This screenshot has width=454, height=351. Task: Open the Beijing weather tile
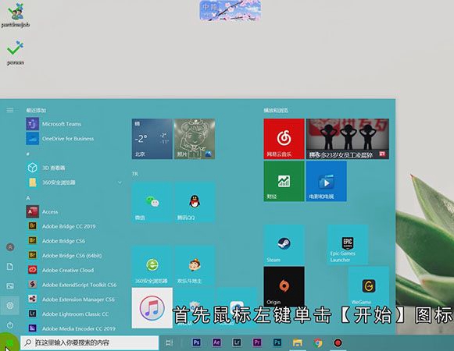click(x=152, y=139)
